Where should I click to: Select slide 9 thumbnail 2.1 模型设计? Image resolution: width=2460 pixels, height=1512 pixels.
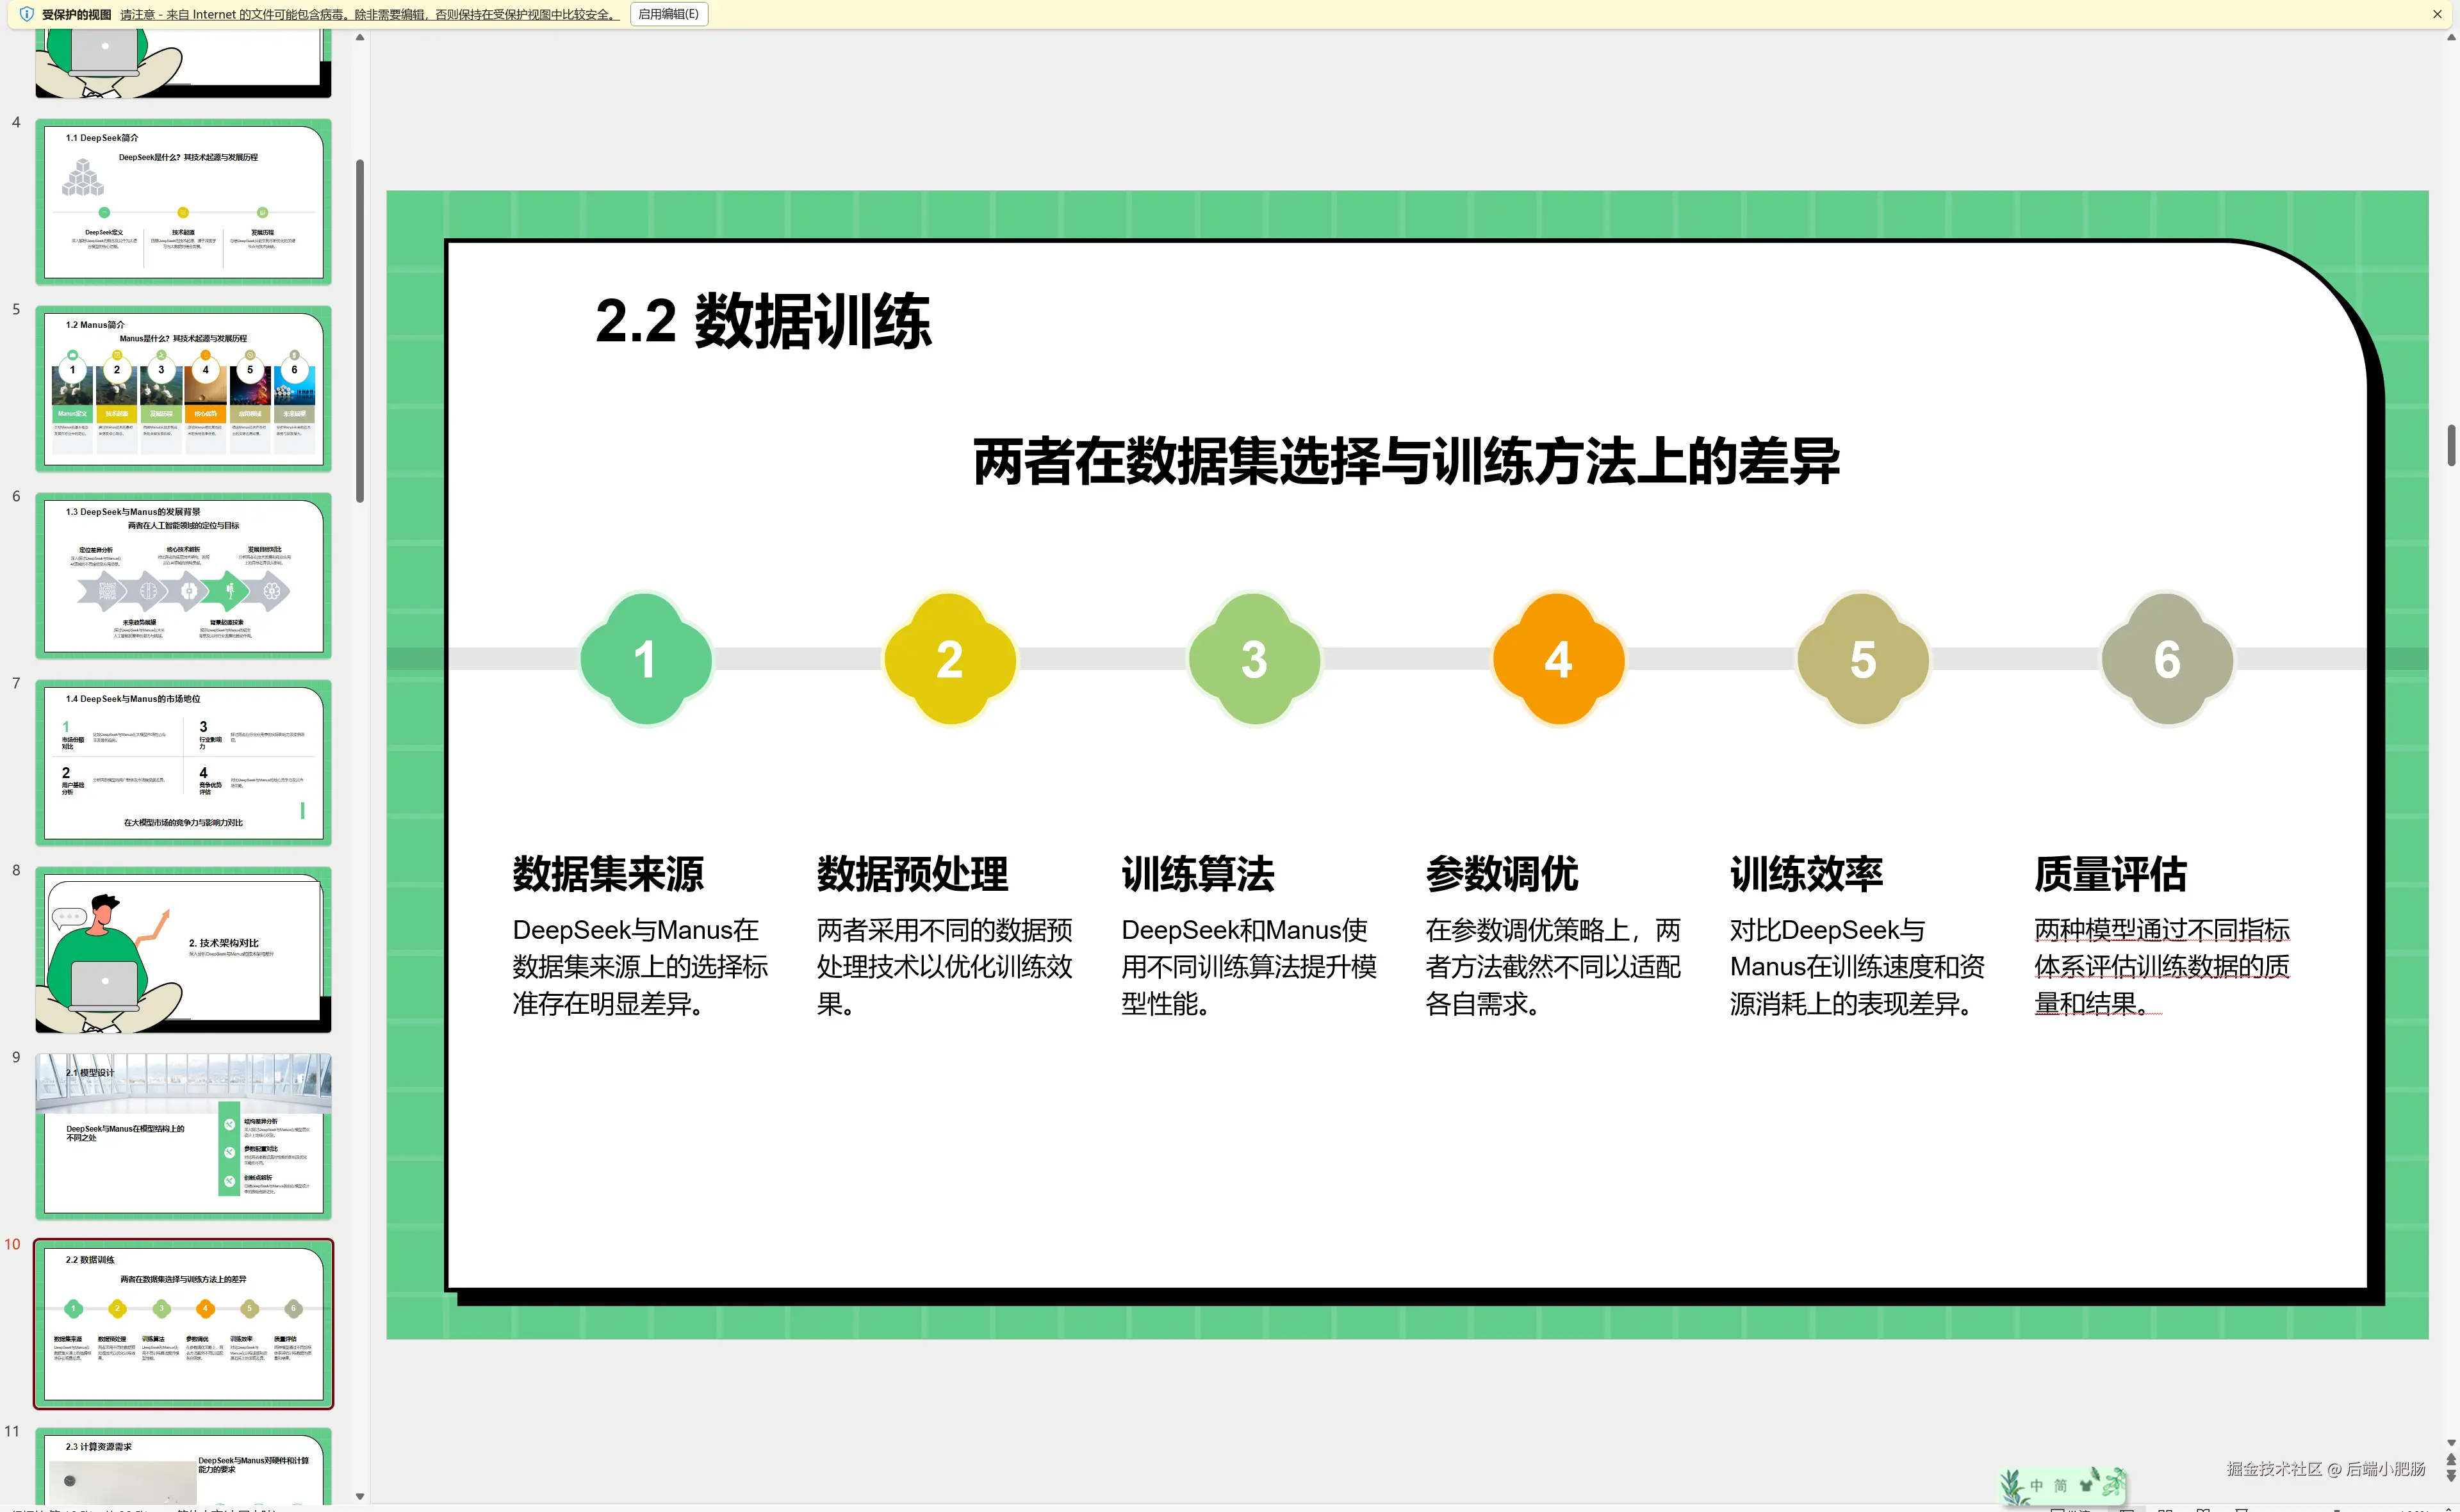coord(183,1136)
